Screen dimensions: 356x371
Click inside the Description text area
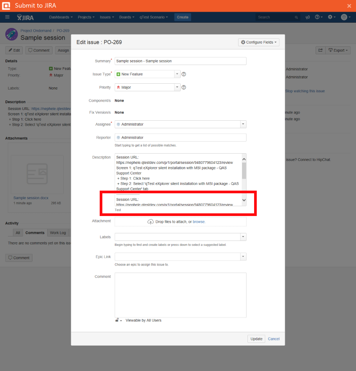(x=178, y=179)
